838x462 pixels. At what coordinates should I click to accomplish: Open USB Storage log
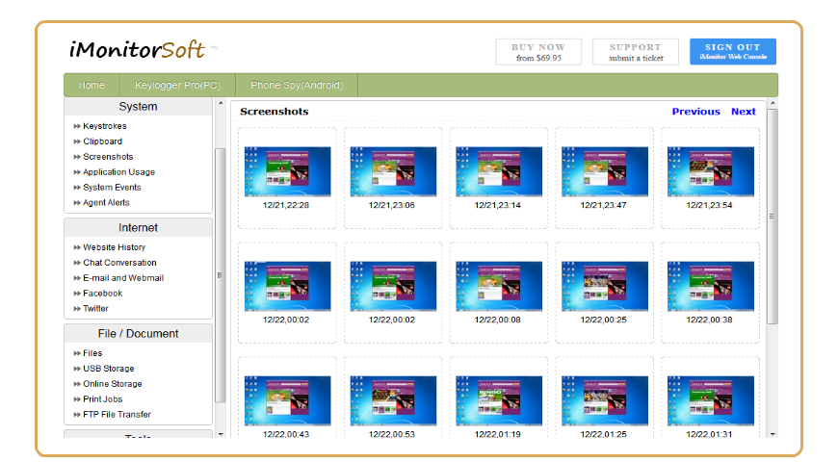(x=109, y=369)
